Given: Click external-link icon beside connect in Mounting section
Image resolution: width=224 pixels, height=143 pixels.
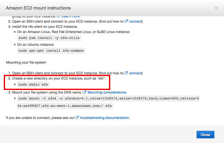Looking at the screenshot, I should (x=126, y=73).
